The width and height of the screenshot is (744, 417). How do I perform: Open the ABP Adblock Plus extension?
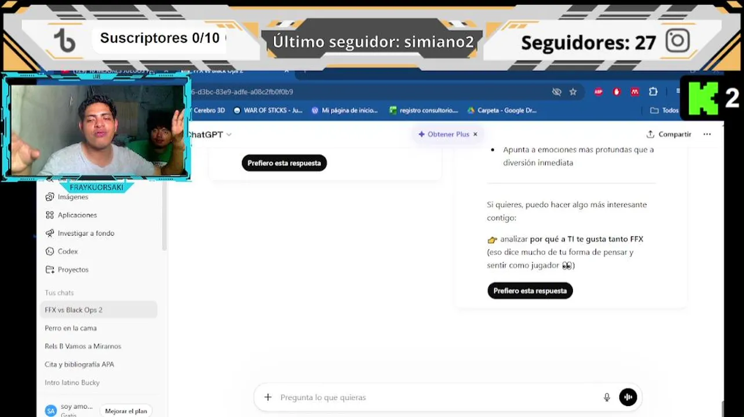point(599,92)
